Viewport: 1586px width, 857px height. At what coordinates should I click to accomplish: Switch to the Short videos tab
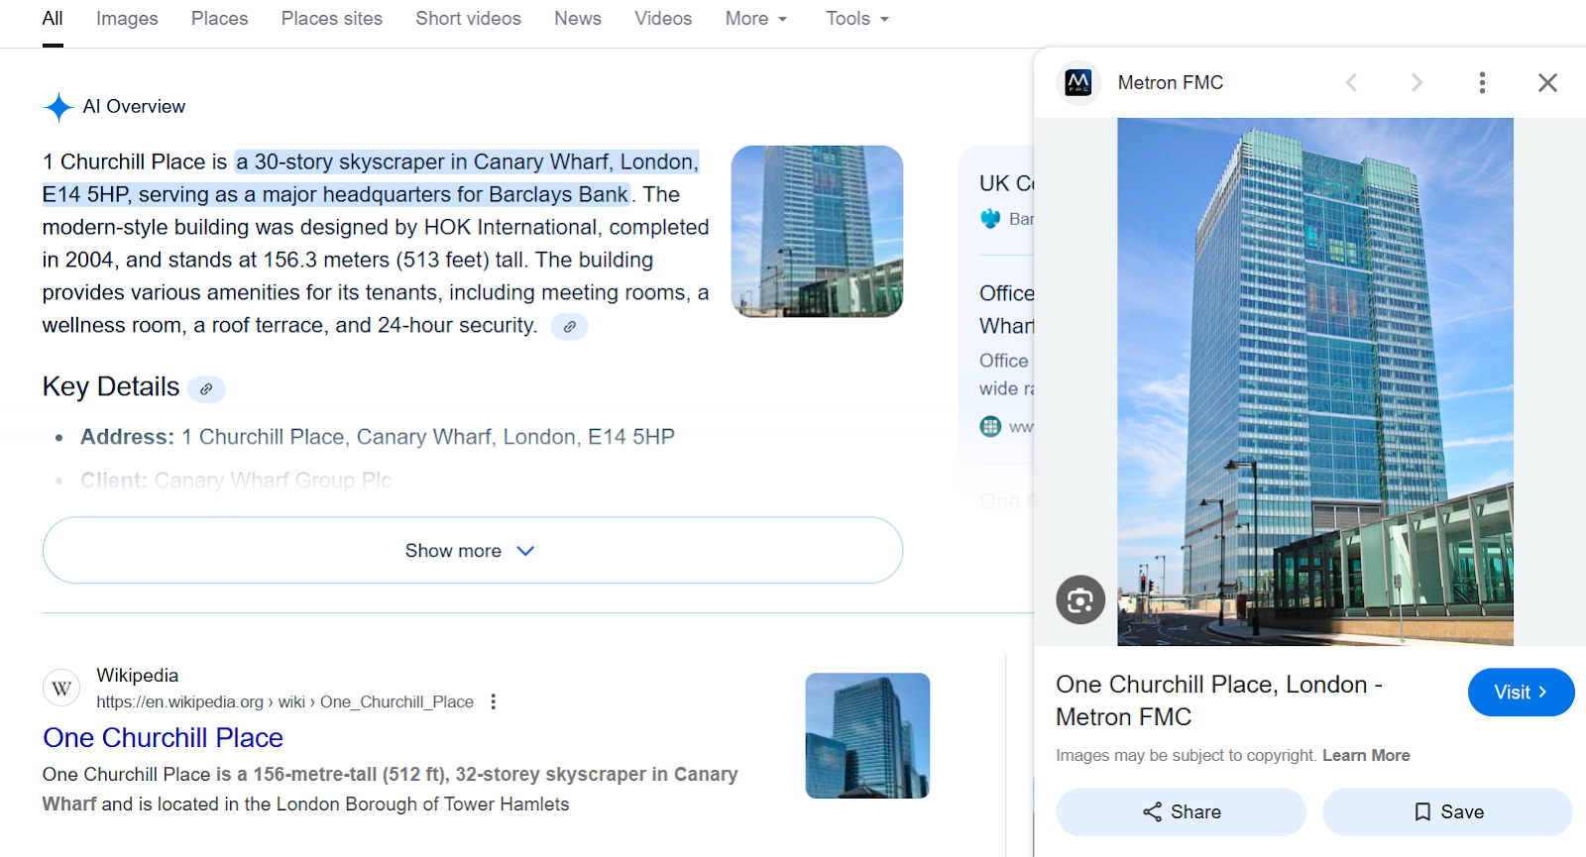tap(469, 19)
